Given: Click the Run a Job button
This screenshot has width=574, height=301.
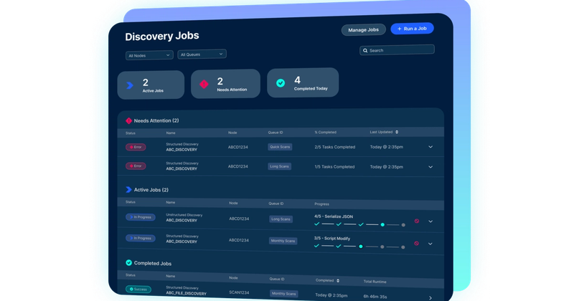Looking at the screenshot, I should (412, 29).
